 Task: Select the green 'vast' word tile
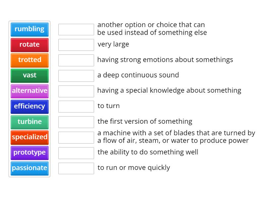pos(29,76)
